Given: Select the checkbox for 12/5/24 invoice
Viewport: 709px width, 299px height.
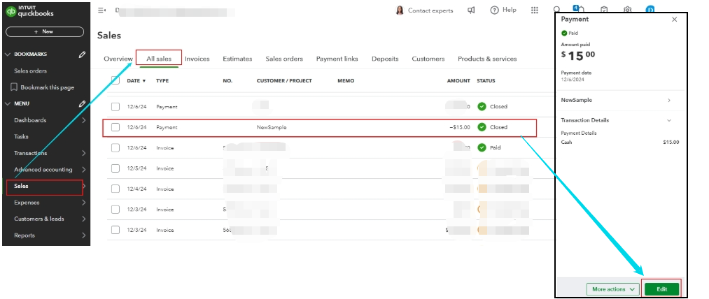Looking at the screenshot, I should pyautogui.click(x=115, y=168).
